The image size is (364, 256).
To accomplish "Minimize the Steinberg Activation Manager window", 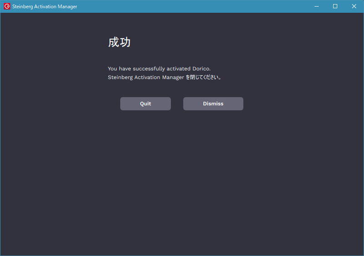I will pos(316,6).
